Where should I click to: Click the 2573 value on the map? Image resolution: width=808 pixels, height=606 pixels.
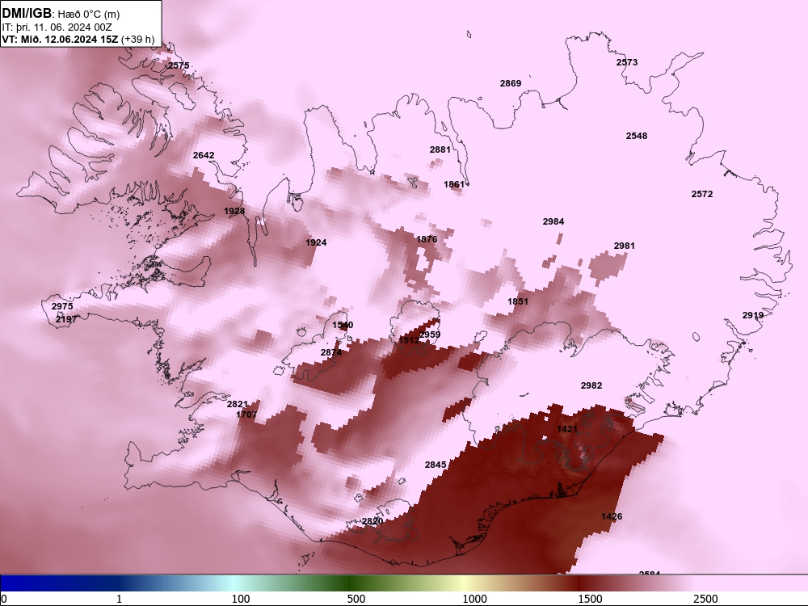click(627, 62)
